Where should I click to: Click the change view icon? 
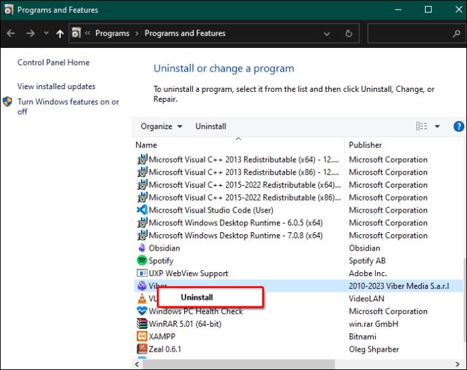(422, 126)
